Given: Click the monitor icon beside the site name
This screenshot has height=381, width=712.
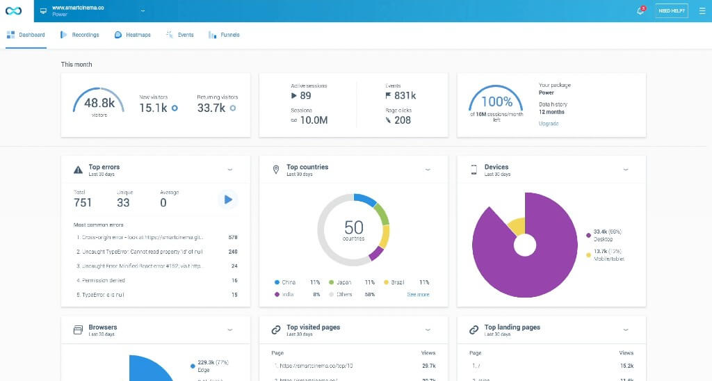Looking at the screenshot, I should 43,11.
